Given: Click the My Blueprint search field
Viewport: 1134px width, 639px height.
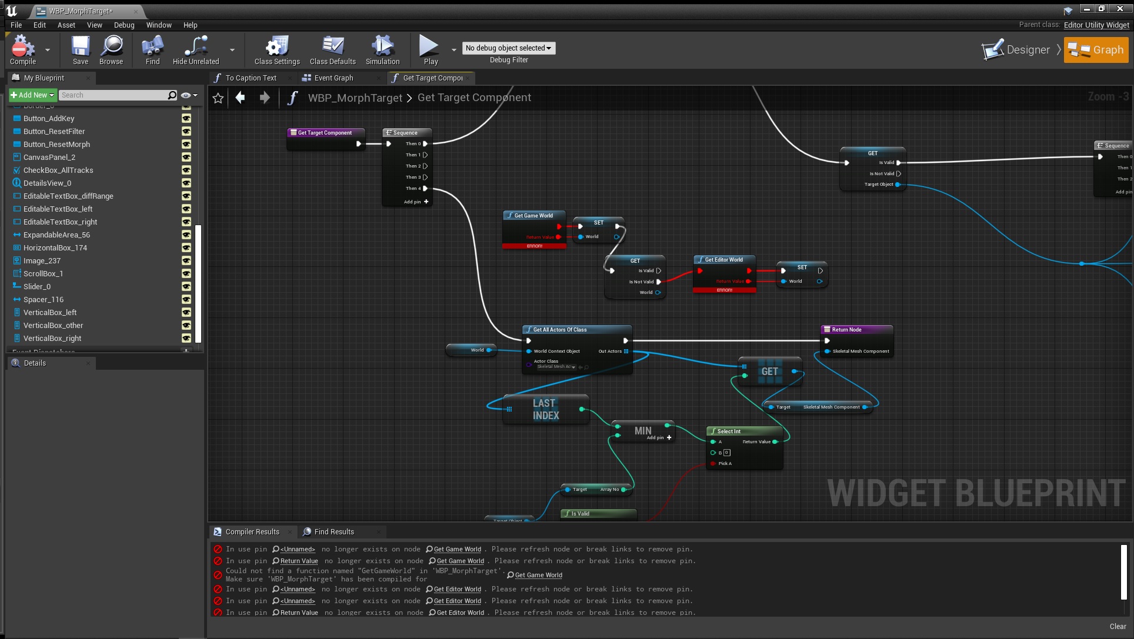Looking at the screenshot, I should [113, 95].
